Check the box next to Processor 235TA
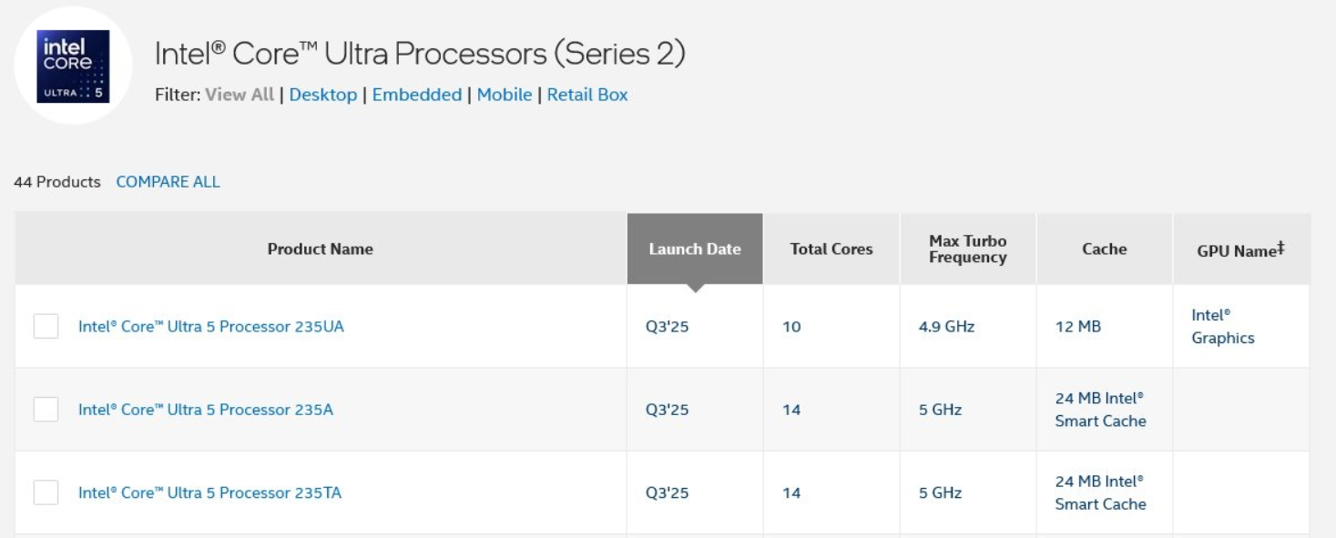 [x=46, y=493]
